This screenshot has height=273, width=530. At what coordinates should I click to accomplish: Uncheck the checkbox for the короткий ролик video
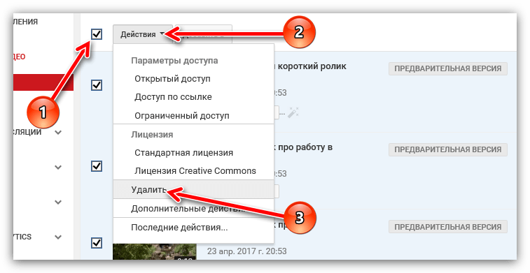pos(97,85)
